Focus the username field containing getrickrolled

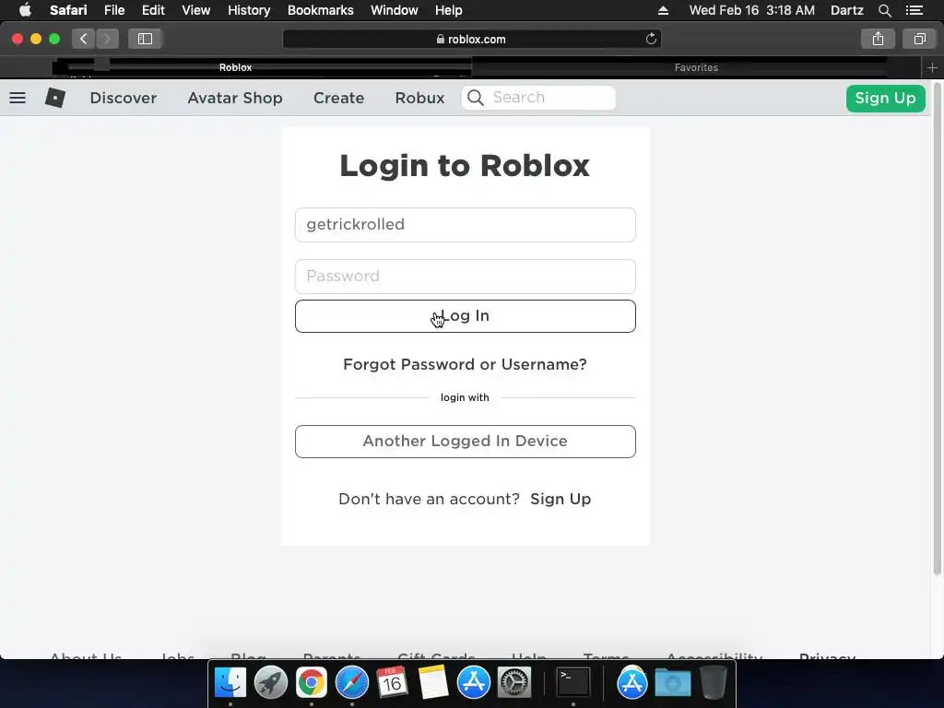click(x=466, y=225)
